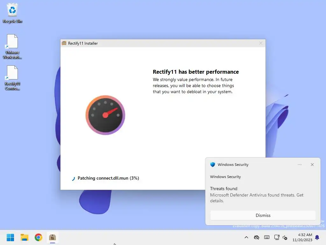Open the clock showing 4:32 AM
This screenshot has width=326, height=245.
pos(302,237)
